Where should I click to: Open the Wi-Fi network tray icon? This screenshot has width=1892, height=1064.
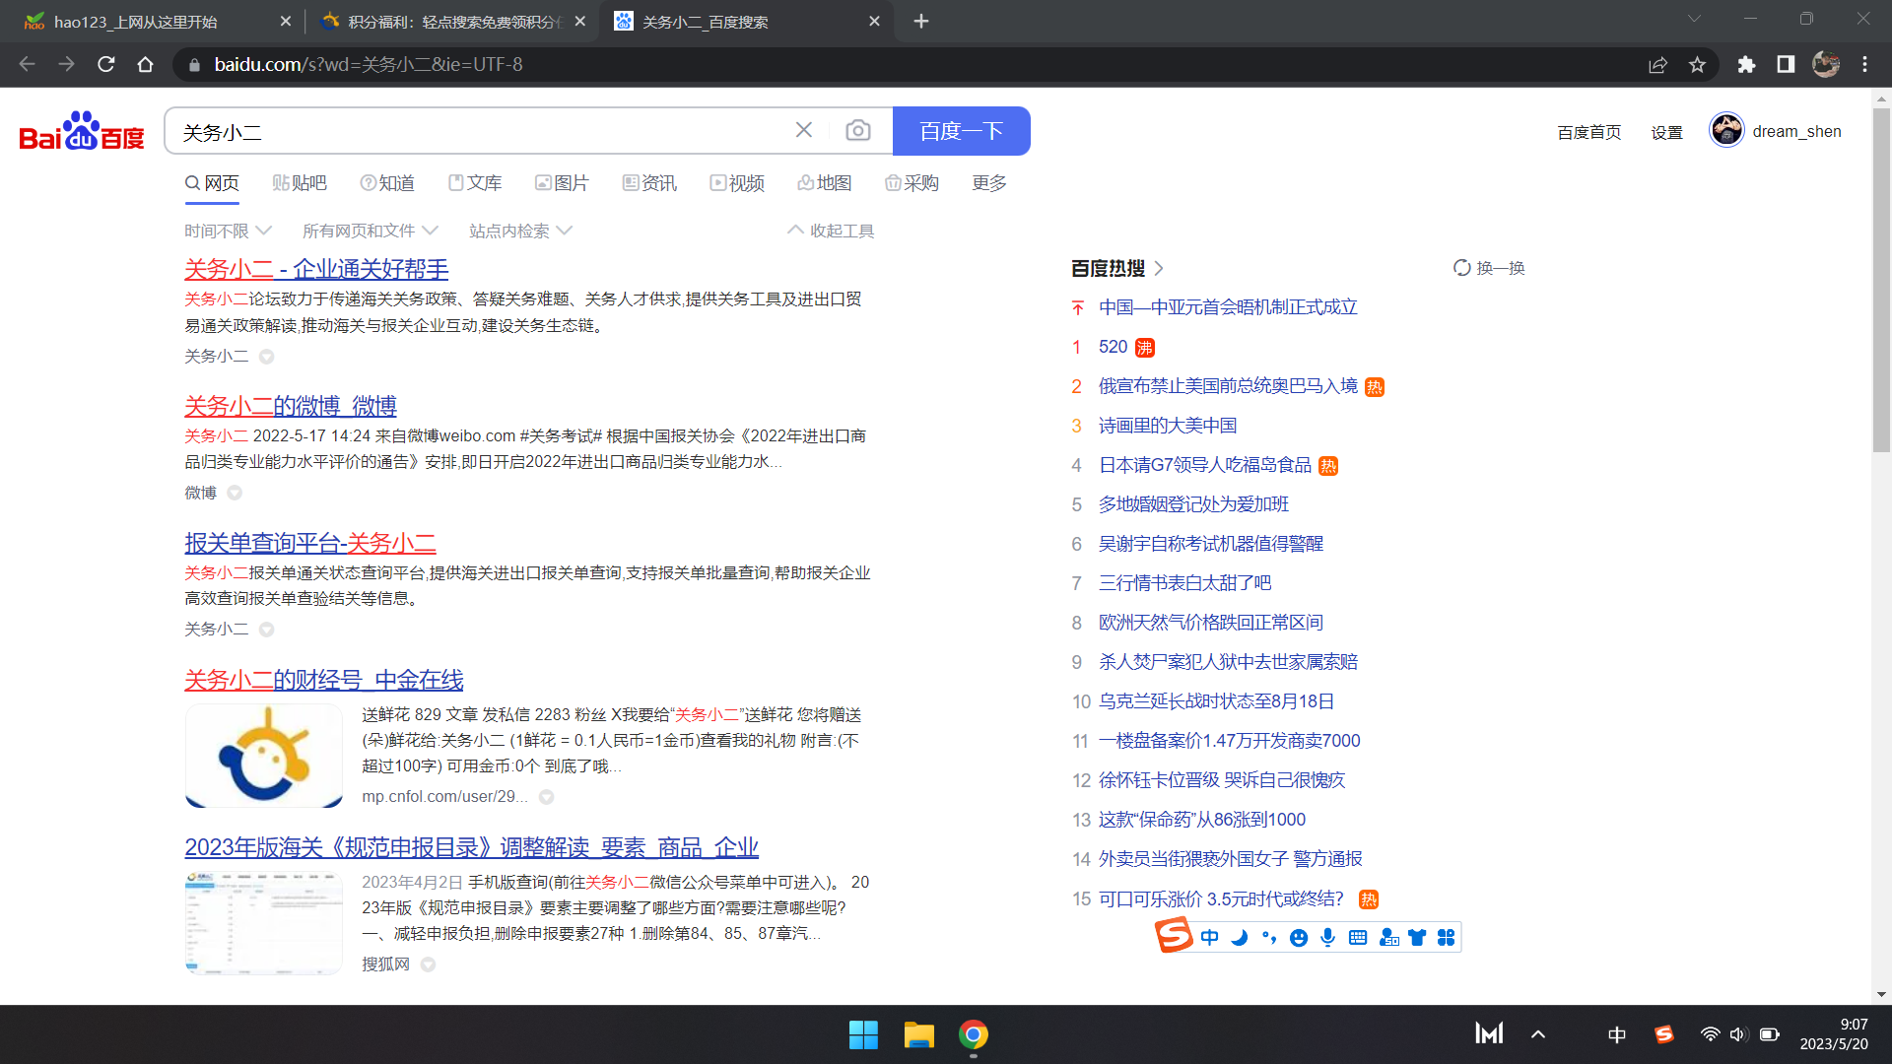(x=1710, y=1034)
